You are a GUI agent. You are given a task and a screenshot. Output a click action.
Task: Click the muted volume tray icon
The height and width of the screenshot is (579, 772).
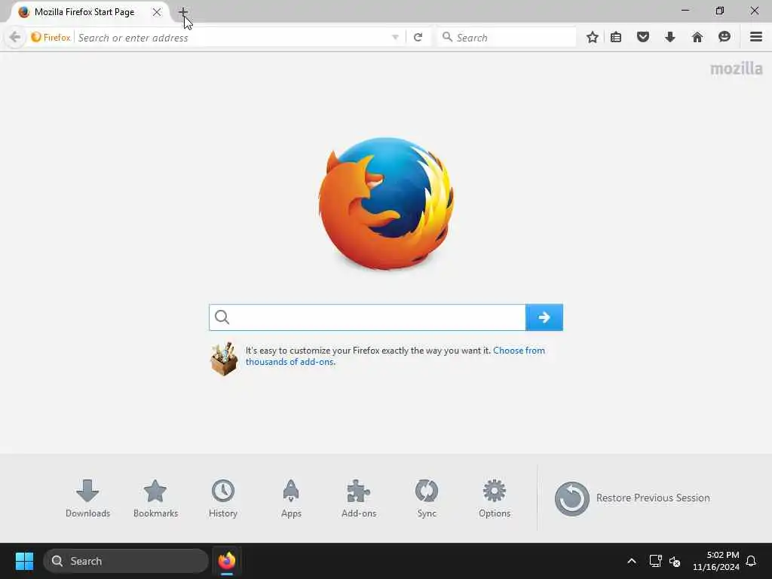pos(675,561)
